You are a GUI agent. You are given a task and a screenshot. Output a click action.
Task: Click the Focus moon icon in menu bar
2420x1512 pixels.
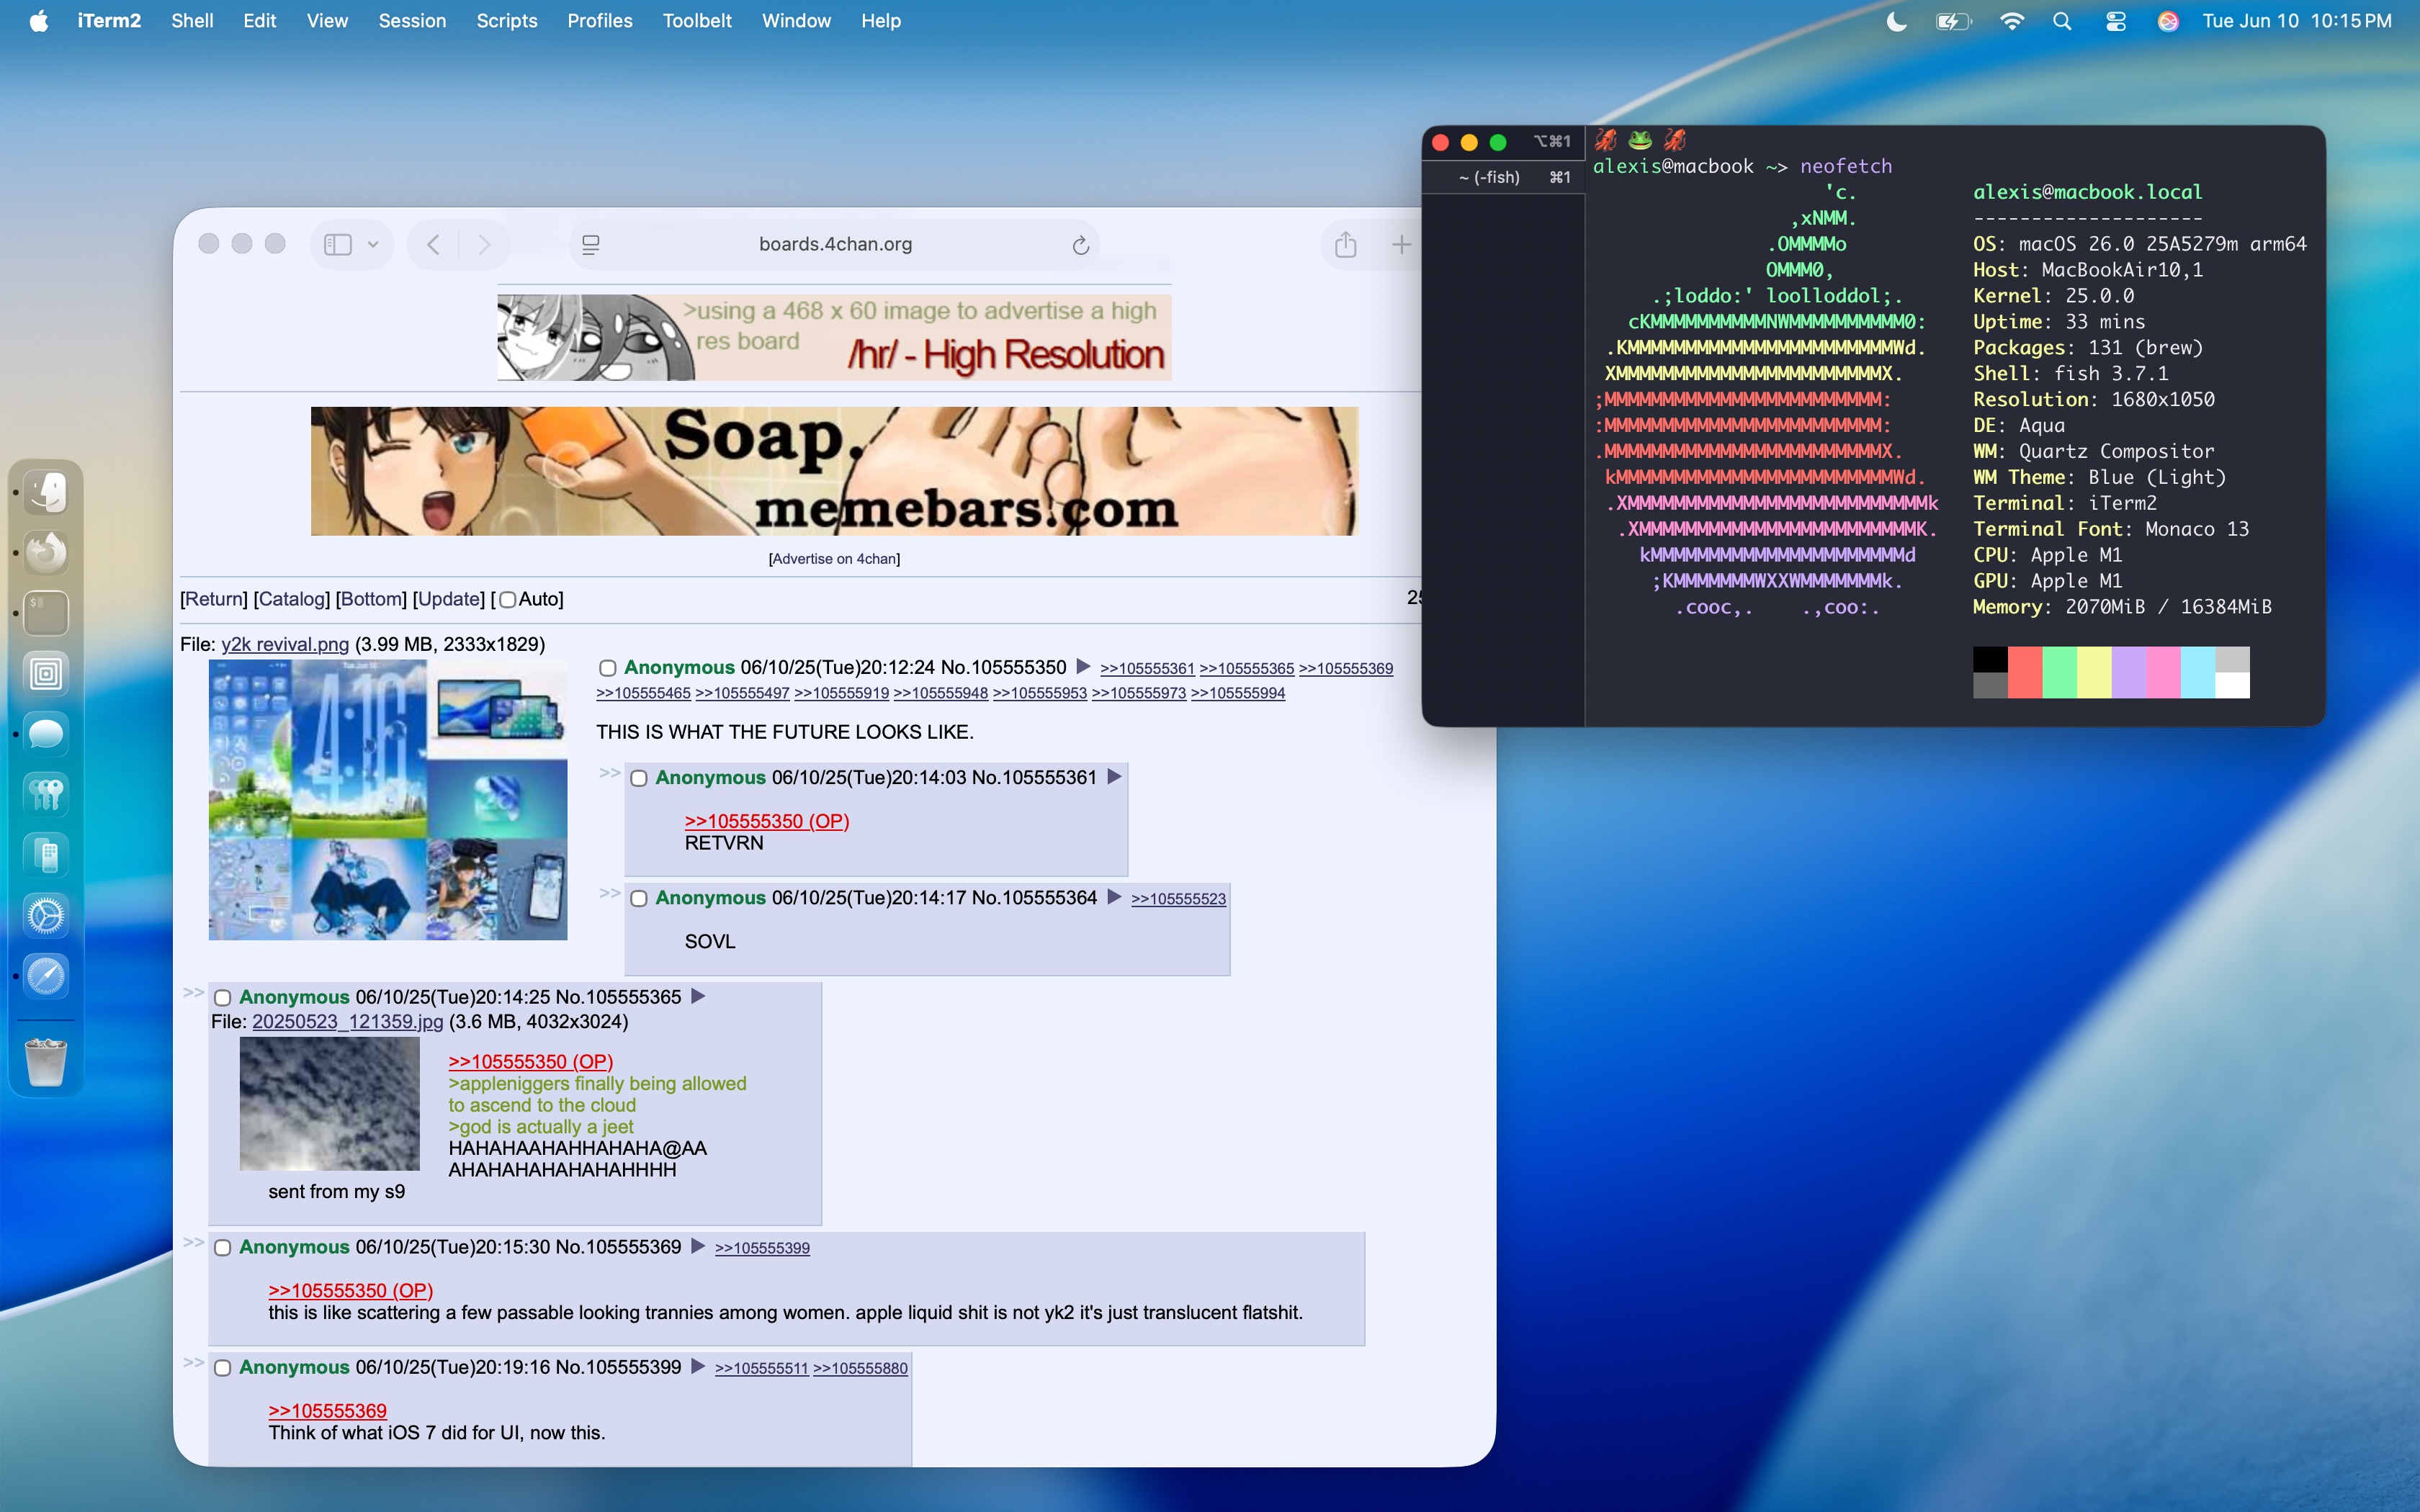1896,21
